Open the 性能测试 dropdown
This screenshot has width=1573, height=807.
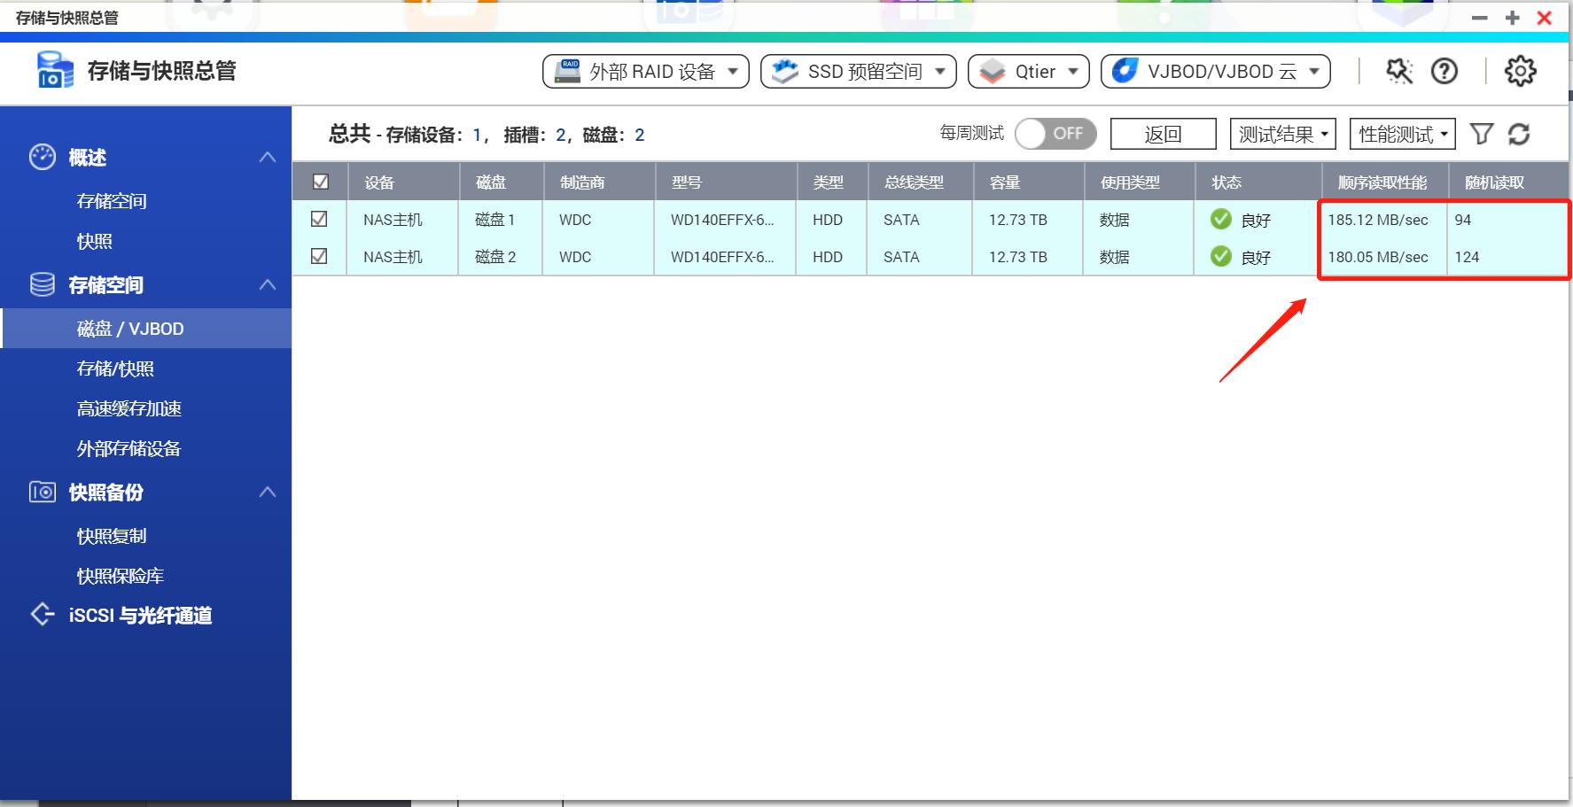coord(1401,134)
